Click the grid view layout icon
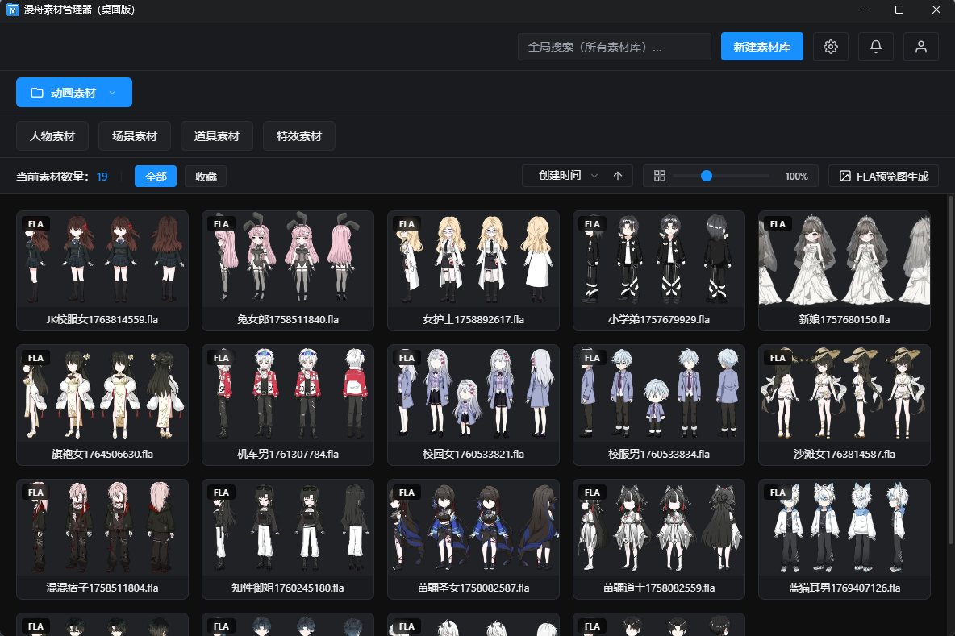 659,176
